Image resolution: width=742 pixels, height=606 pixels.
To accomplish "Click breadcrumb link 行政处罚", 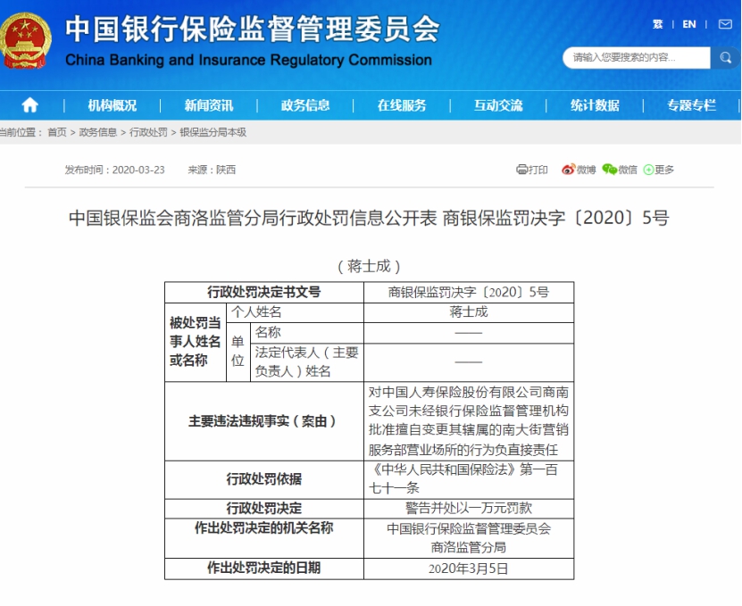I will [148, 132].
